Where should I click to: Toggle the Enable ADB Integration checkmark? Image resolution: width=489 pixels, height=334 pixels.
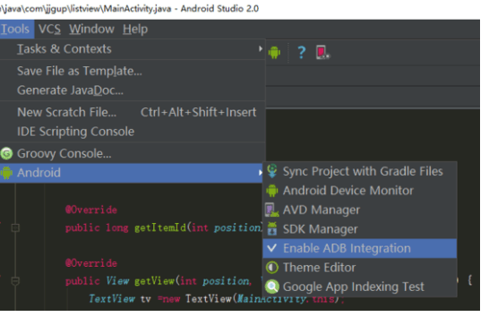pos(272,248)
